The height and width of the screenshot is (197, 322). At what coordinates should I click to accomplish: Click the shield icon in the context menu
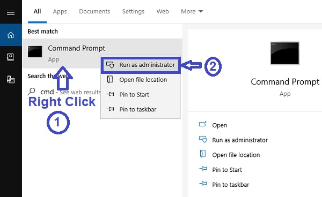tap(110, 65)
